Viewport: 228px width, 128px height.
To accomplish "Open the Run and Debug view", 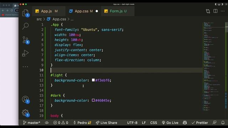I will pos(25,53).
